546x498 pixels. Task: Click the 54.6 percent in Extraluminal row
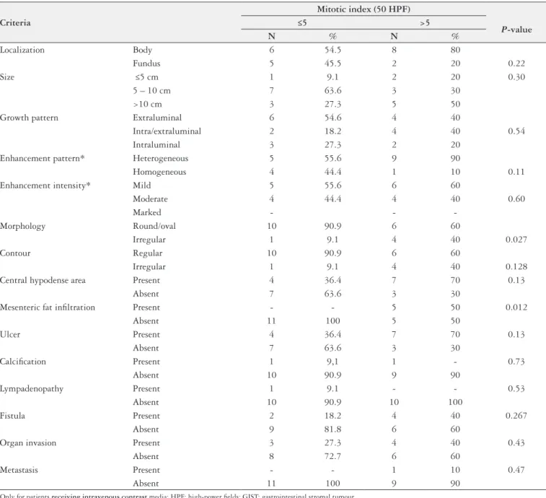pos(333,118)
